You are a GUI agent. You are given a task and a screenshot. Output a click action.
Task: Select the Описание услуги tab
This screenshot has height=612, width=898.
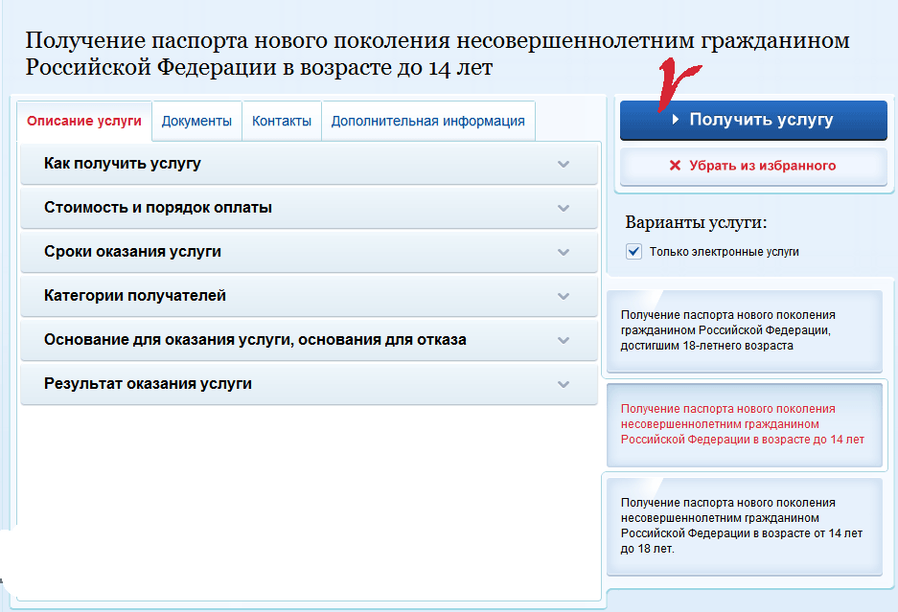tap(84, 122)
